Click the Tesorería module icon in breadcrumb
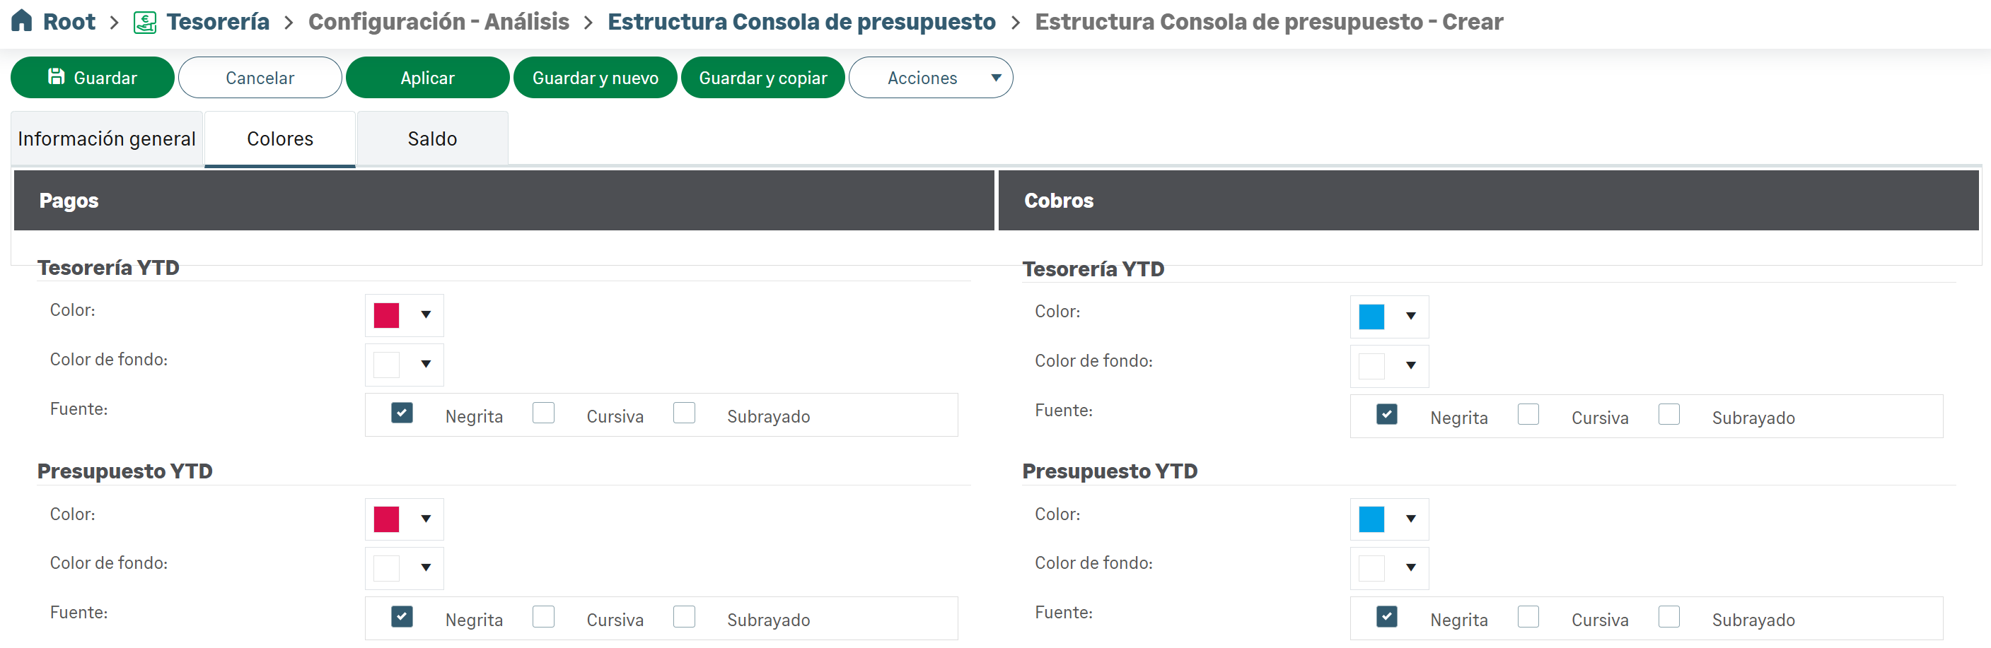Image resolution: width=1991 pixels, height=648 pixels. 144,23
